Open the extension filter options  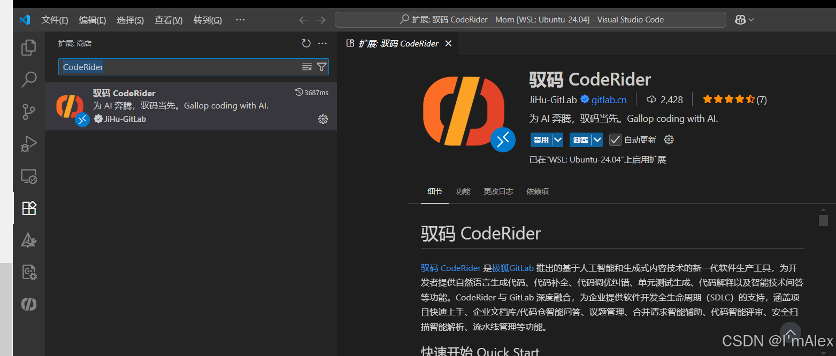click(321, 67)
